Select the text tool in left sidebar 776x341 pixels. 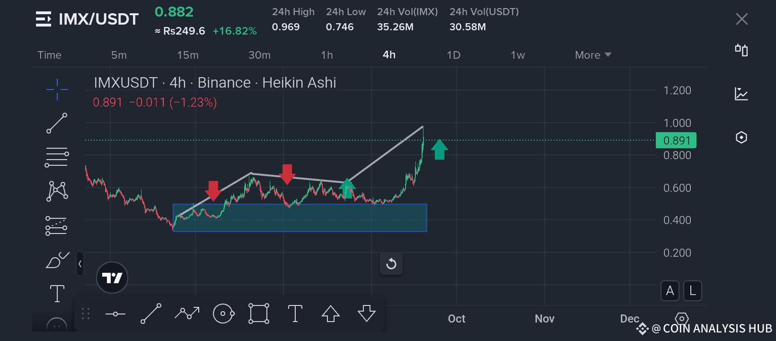point(57,294)
